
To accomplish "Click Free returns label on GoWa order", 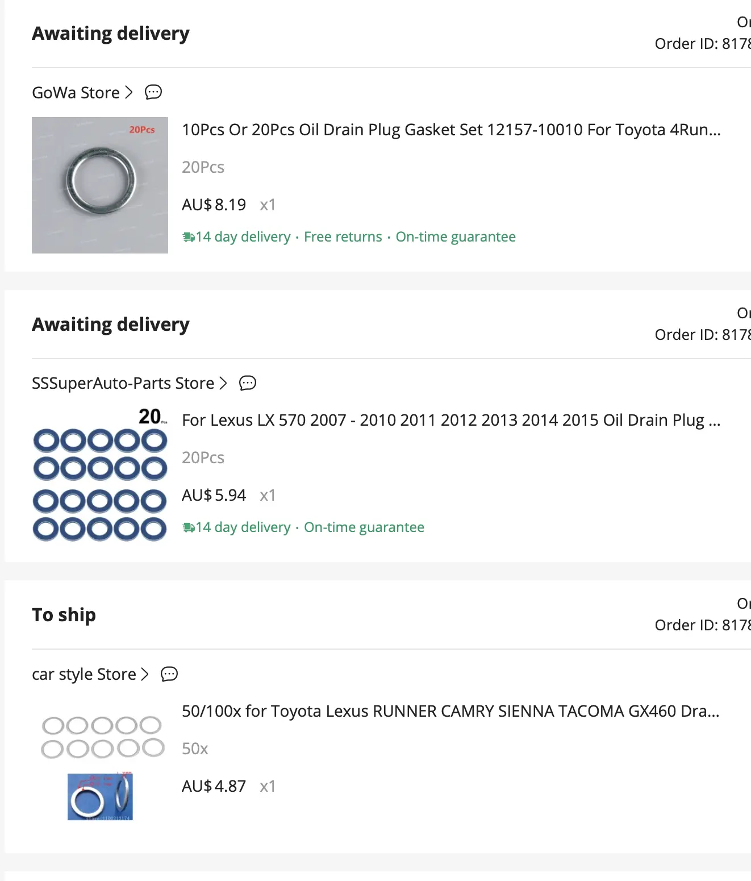I will pos(343,237).
